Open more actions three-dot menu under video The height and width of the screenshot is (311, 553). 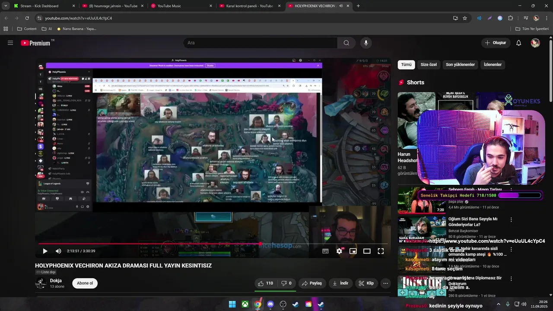pyautogui.click(x=385, y=283)
